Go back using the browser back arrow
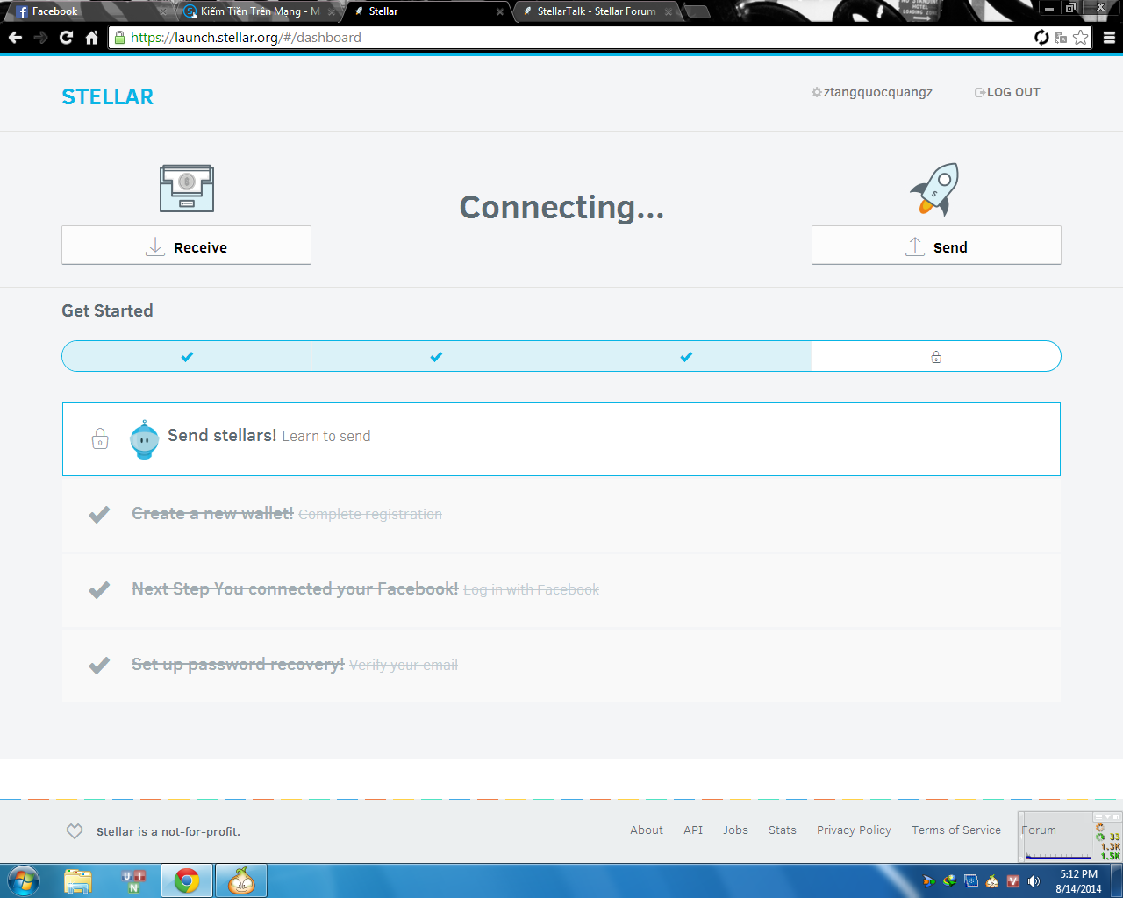Screen dimensions: 1123x898 point(15,38)
